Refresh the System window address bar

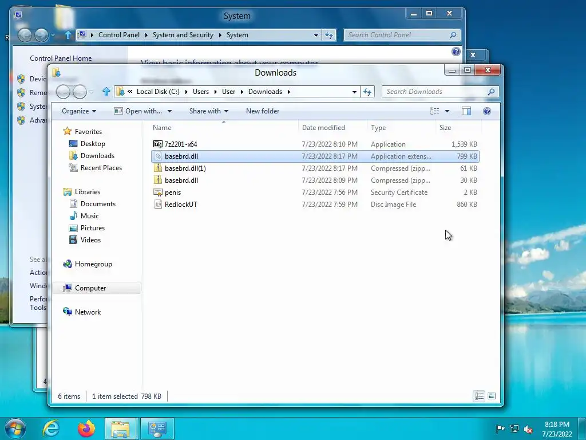tap(329, 35)
